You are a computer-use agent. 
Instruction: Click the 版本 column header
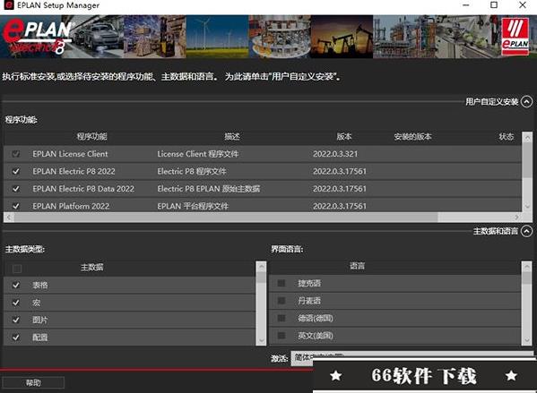tap(344, 136)
